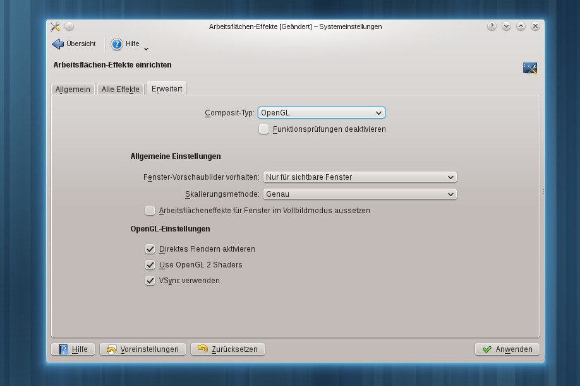
Task: Open the Hilfe toolbar button
Action: [x=125, y=44]
